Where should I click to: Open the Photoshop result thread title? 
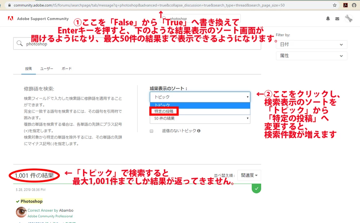click(31, 201)
